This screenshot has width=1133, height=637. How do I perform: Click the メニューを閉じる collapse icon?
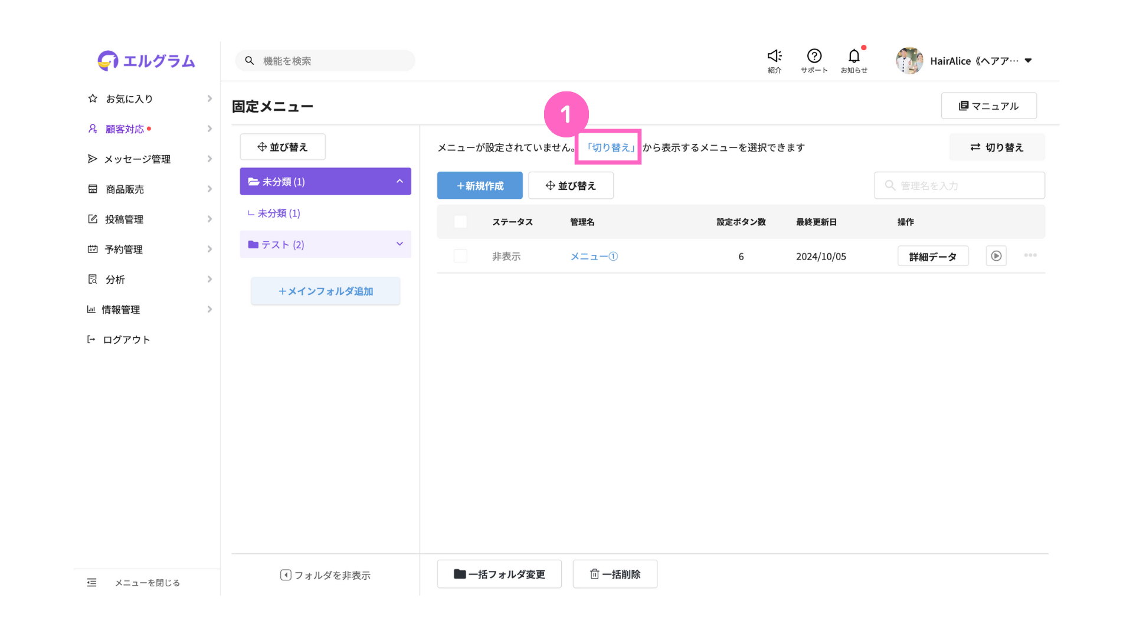91,583
